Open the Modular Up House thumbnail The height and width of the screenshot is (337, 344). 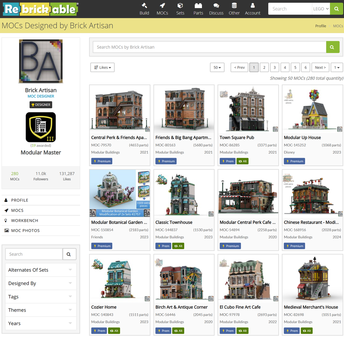312,109
